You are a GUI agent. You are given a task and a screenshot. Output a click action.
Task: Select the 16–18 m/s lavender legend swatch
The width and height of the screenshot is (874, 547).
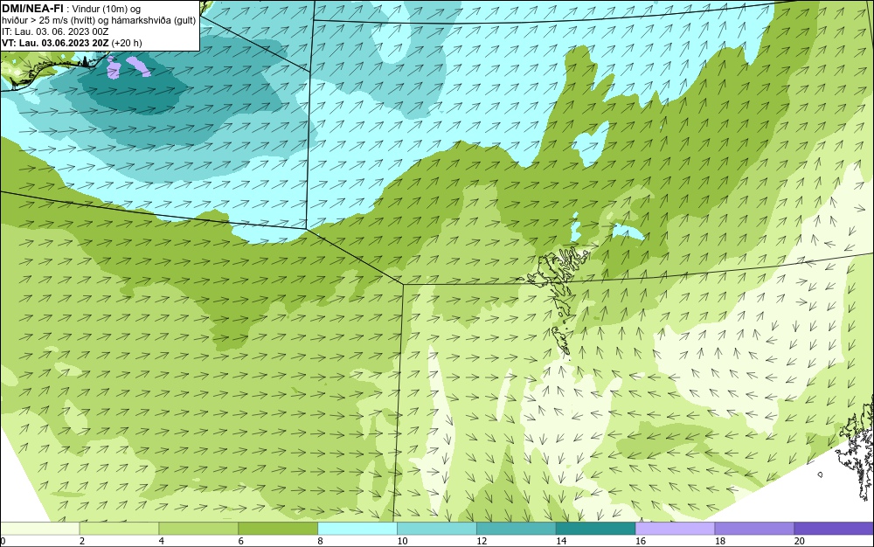(x=675, y=529)
